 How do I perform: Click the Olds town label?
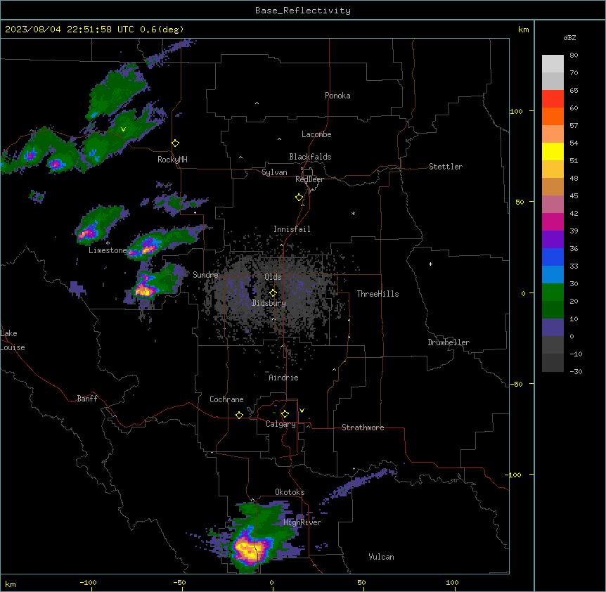tap(273, 277)
